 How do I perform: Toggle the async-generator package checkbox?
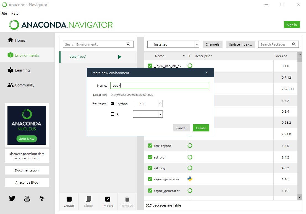[150, 179]
